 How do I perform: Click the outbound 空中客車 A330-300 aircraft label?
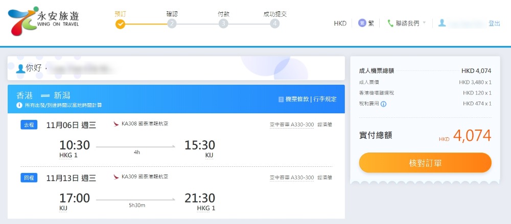[x=292, y=124]
